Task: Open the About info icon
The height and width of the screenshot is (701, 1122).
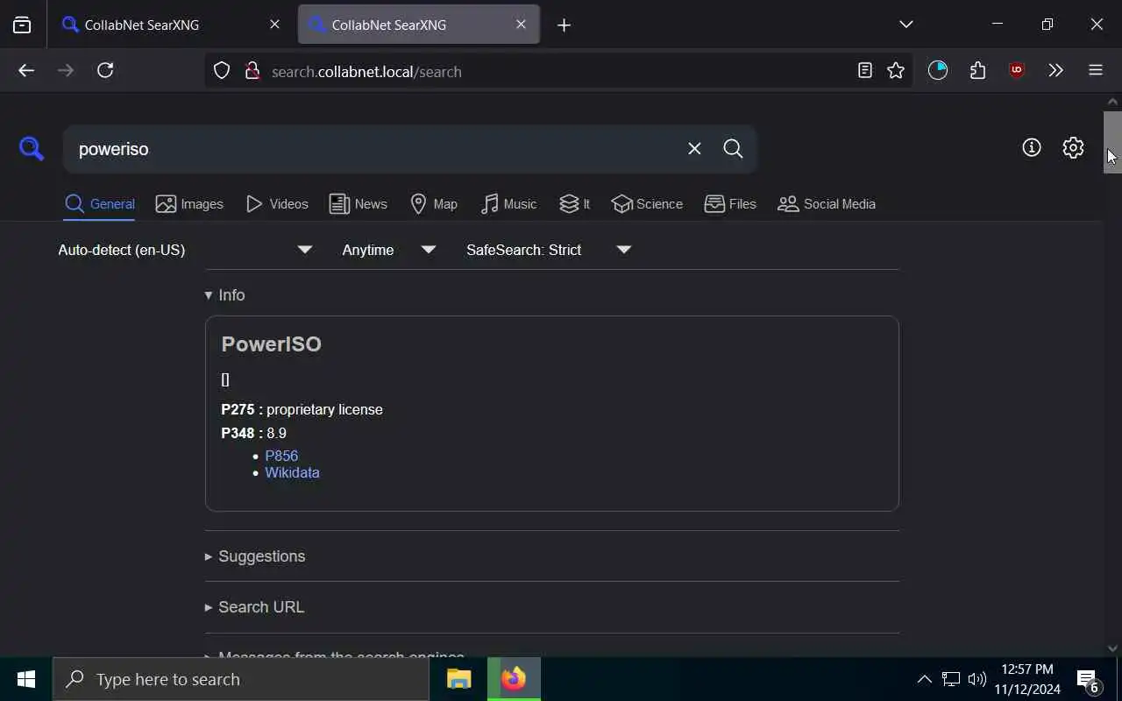Action: click(1032, 147)
